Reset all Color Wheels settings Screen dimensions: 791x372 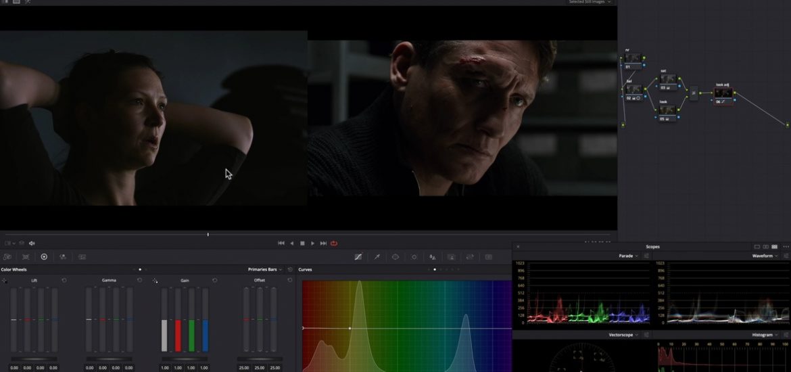pyautogui.click(x=290, y=270)
